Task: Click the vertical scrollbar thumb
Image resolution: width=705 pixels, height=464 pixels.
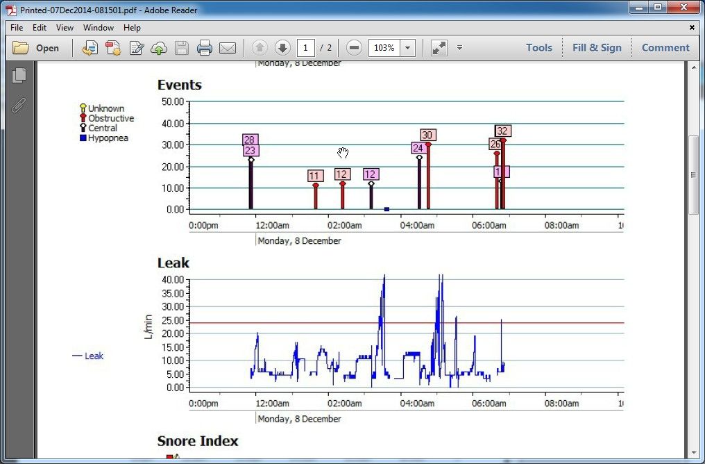Action: [693, 175]
